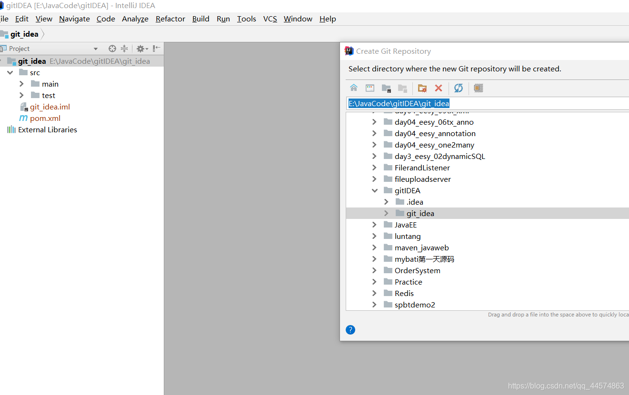Select pom.xml in Project tree
The height and width of the screenshot is (395, 629).
(45, 118)
